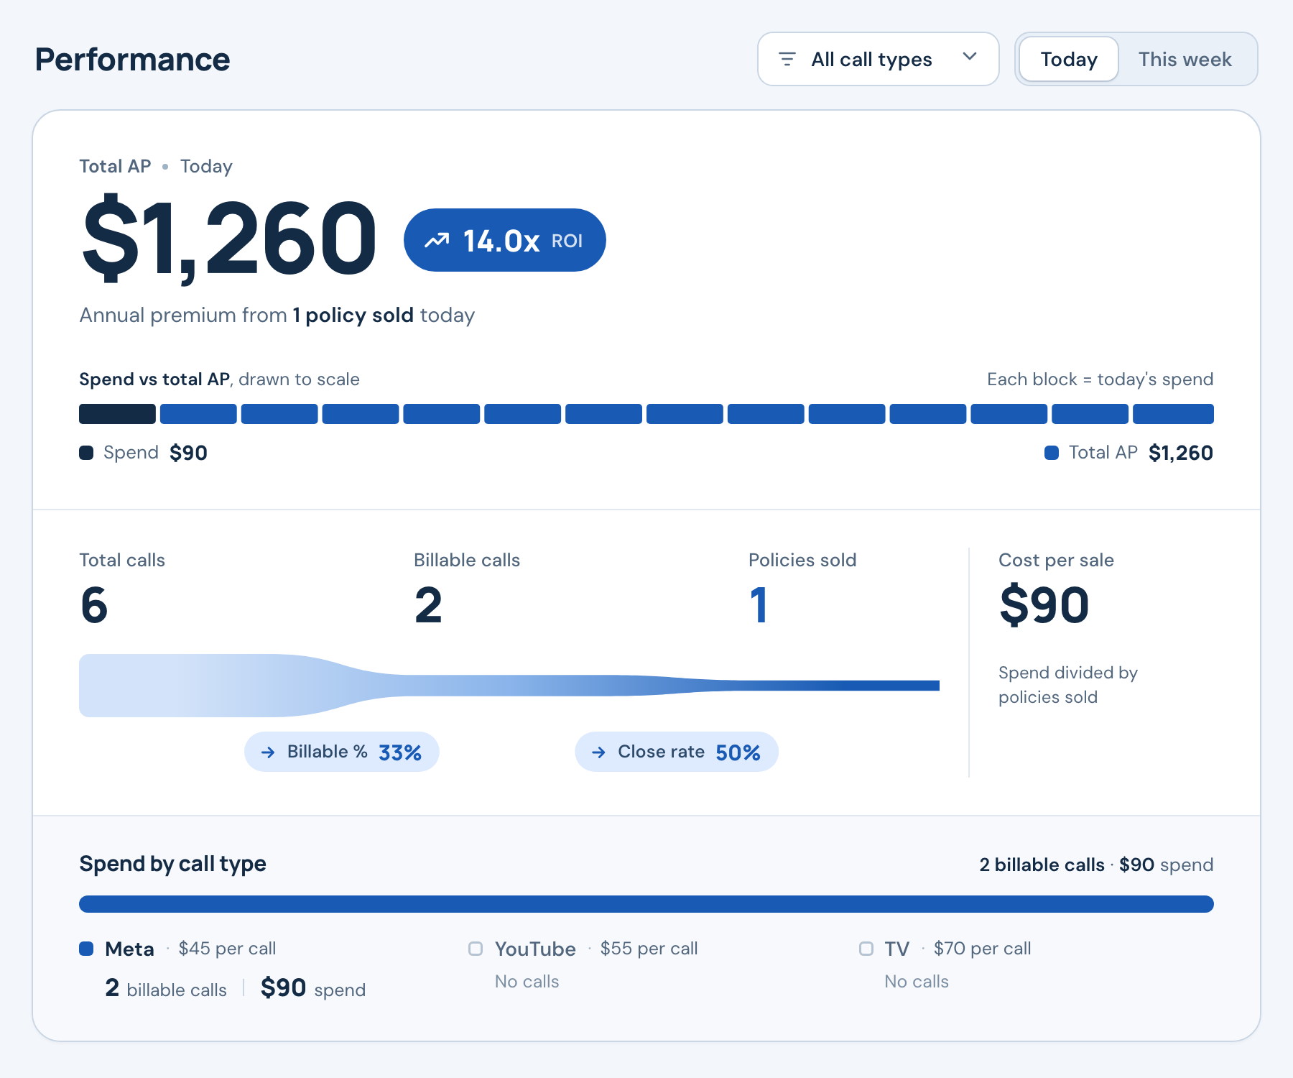Click the Total AP legend blue square
The width and height of the screenshot is (1293, 1078).
click(1052, 453)
